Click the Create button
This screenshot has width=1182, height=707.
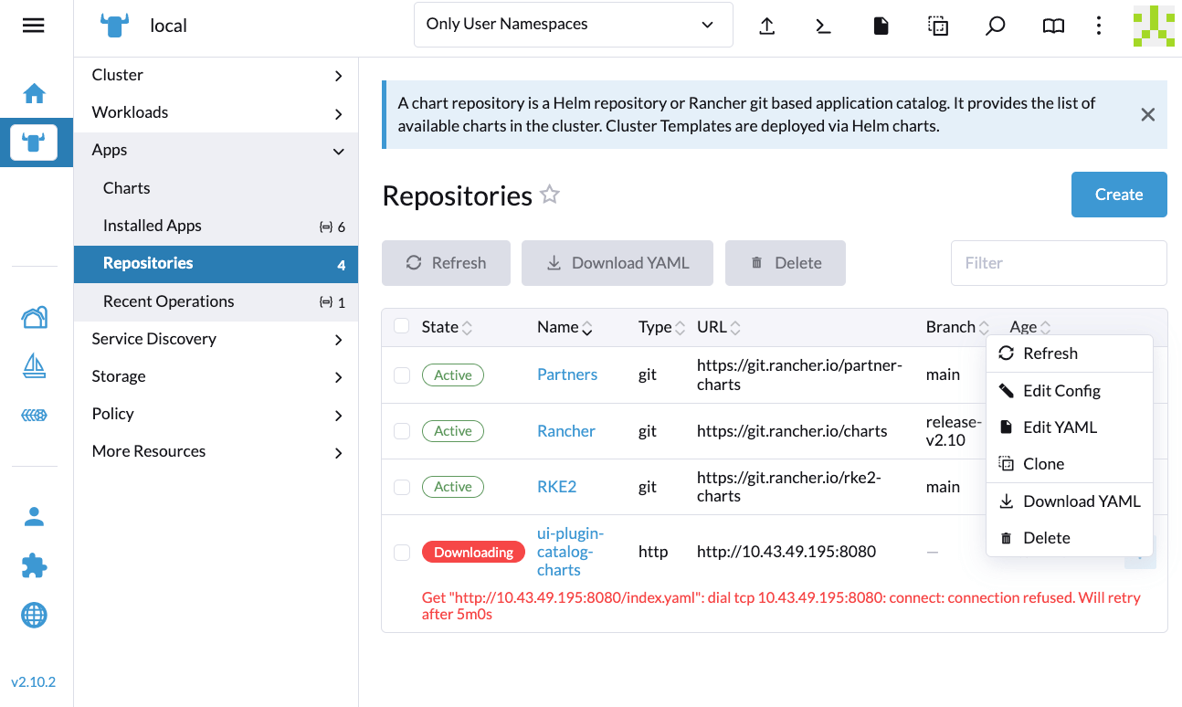1118,194
